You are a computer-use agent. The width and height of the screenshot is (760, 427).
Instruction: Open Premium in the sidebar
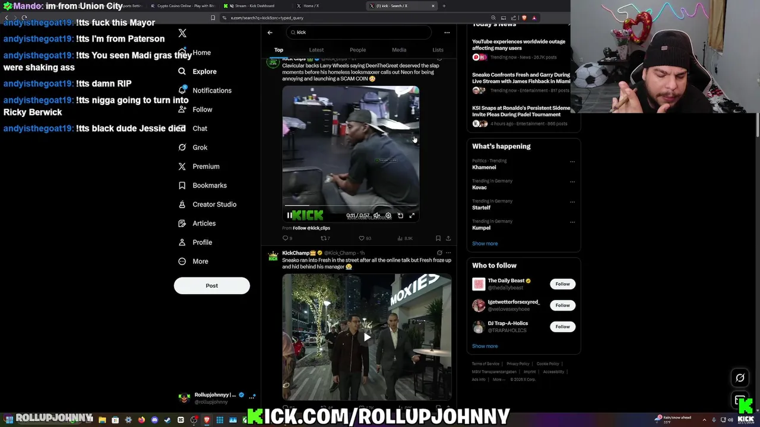coord(199,166)
